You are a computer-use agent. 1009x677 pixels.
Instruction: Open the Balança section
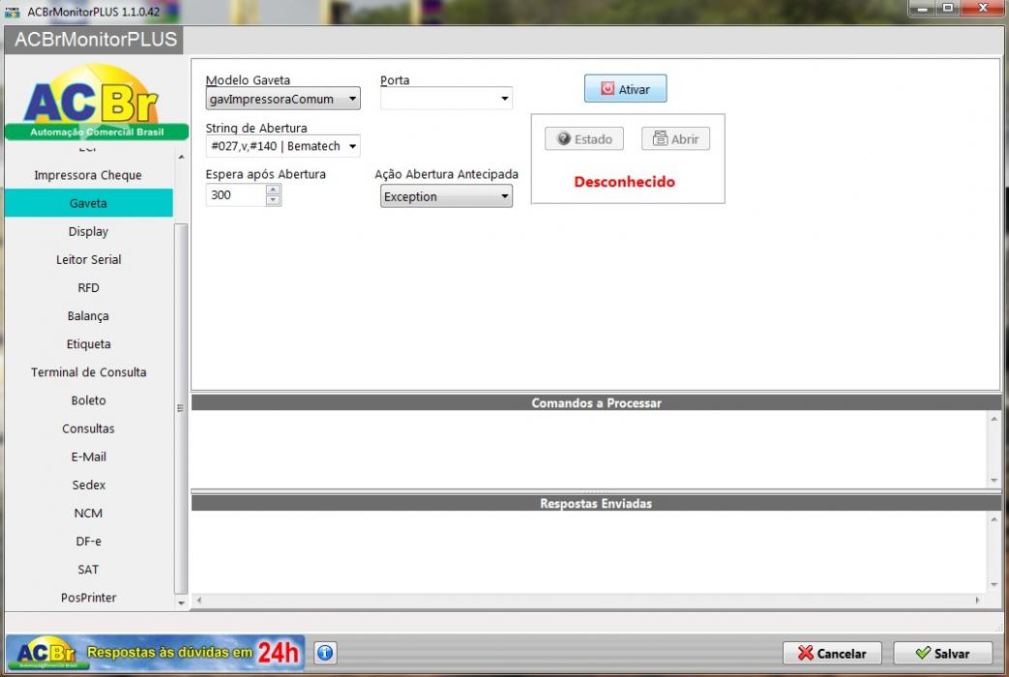pyautogui.click(x=88, y=316)
